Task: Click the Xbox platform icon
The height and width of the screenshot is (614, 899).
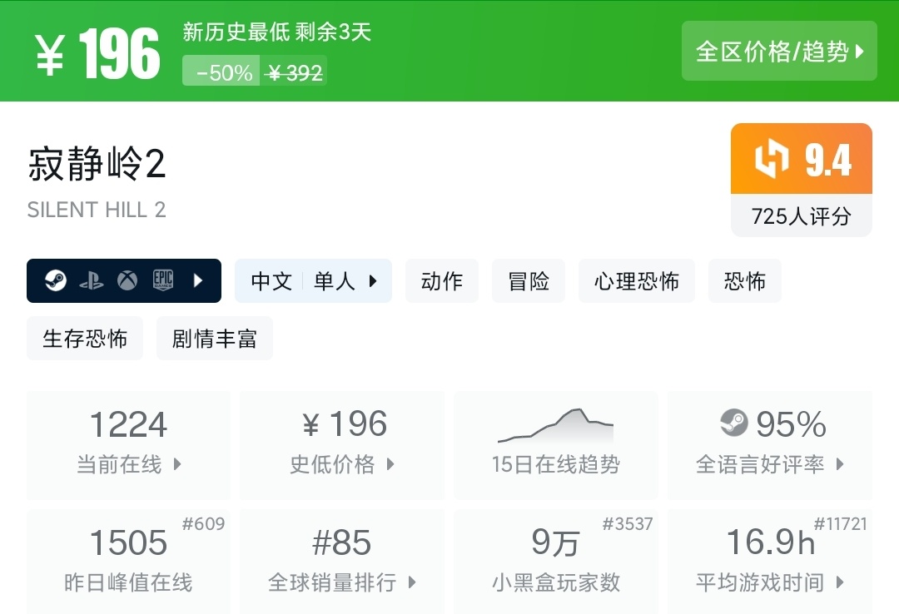Action: [x=127, y=281]
